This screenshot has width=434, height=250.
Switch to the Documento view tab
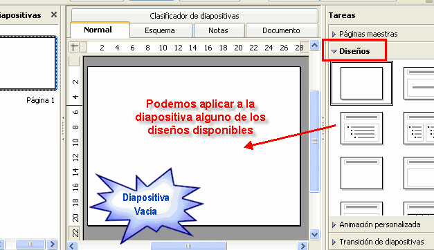tap(282, 30)
